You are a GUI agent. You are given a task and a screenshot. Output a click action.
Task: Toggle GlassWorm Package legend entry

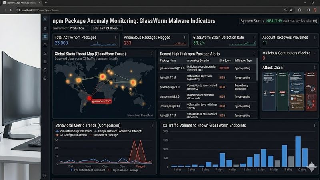click(x=104, y=135)
